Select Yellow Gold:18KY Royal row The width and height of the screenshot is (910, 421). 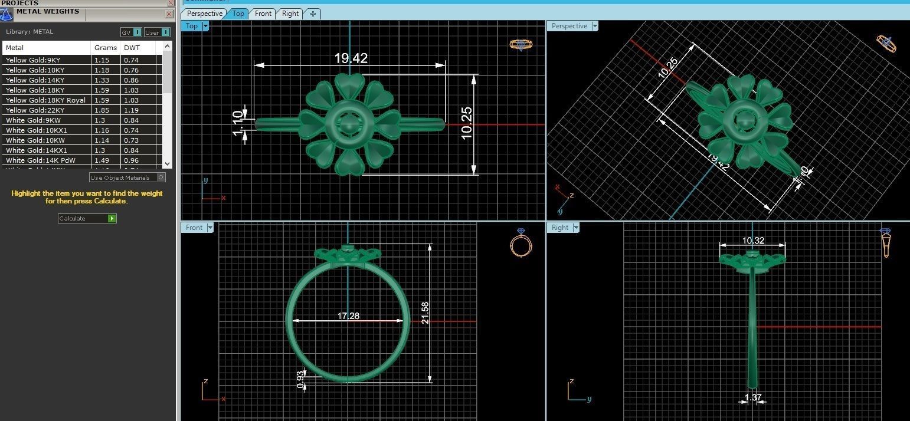[x=82, y=100]
